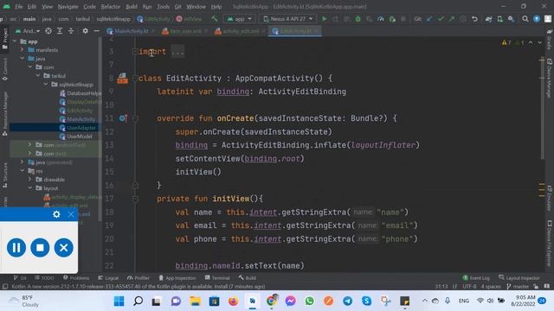Run the app with the green play button
The image size is (554, 311).
pos(324,19)
